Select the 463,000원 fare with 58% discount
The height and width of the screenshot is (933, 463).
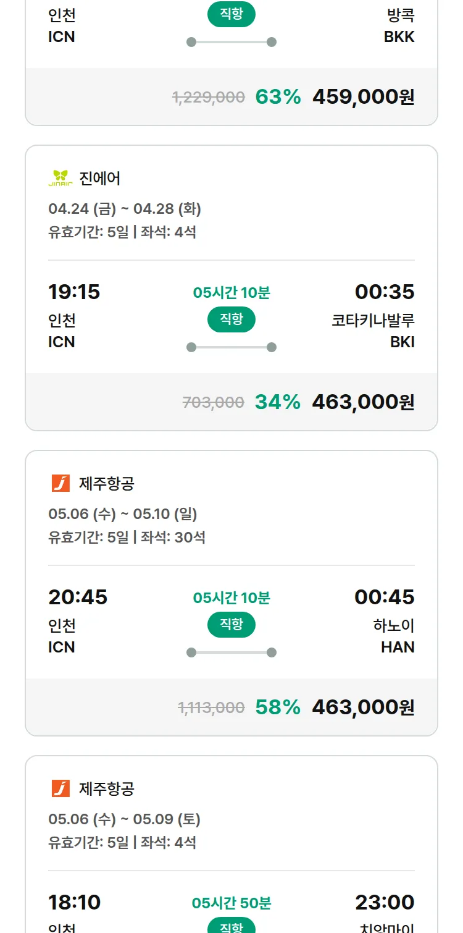363,707
